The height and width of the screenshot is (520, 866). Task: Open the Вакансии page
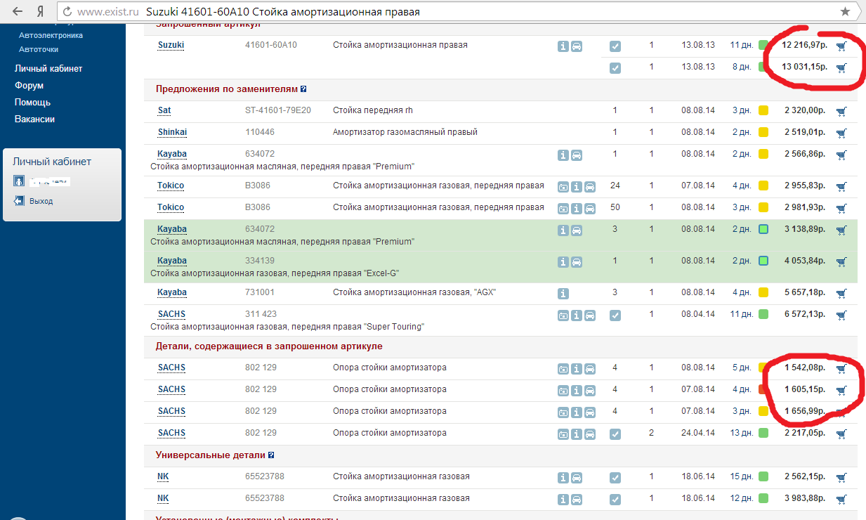34,119
